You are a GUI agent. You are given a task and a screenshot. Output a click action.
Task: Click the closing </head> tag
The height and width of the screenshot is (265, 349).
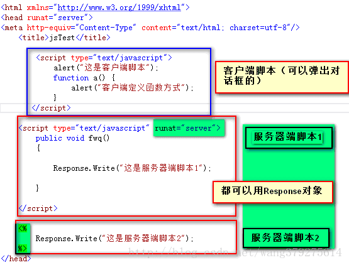click(16, 259)
